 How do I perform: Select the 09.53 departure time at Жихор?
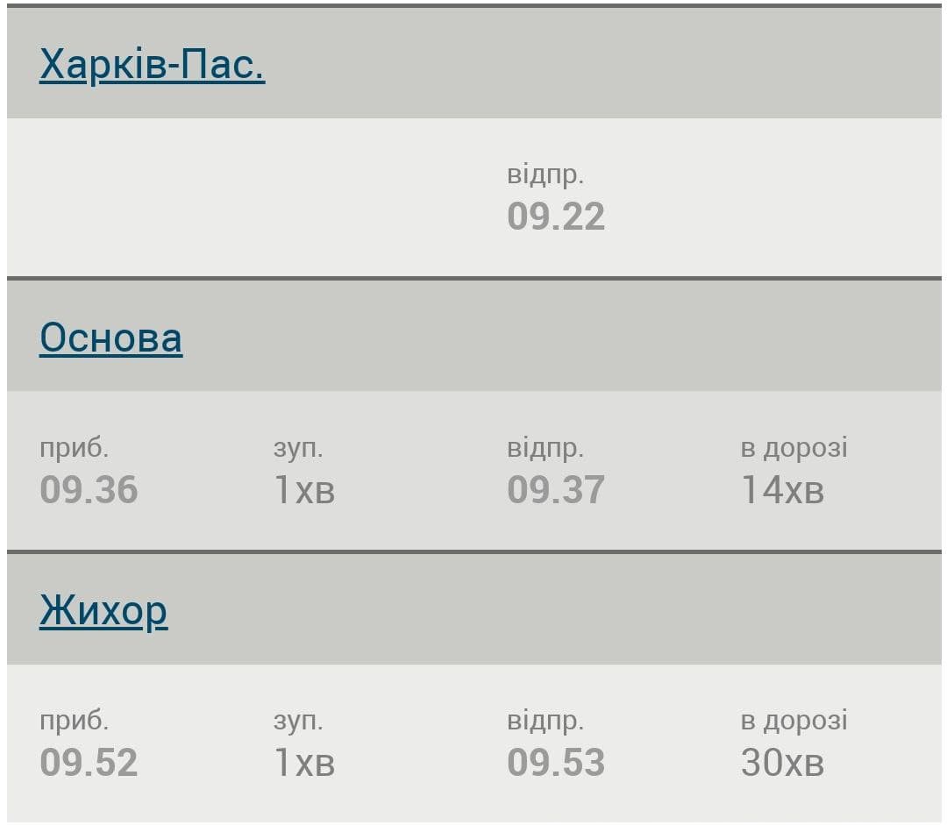click(x=556, y=762)
